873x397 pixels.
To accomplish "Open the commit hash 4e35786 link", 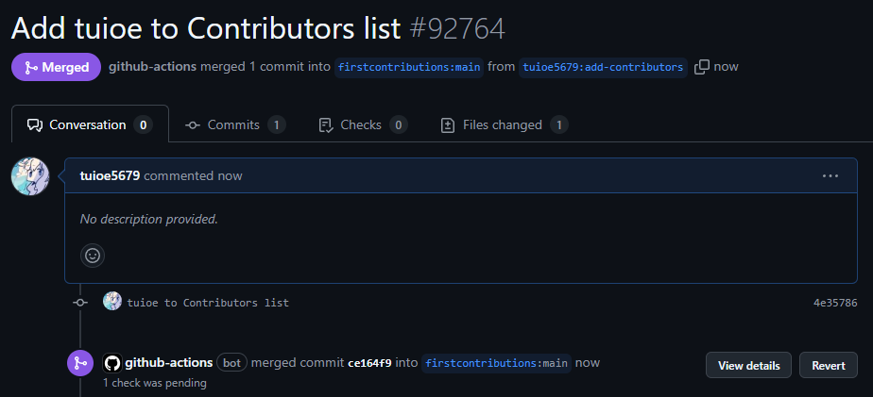I will (835, 303).
